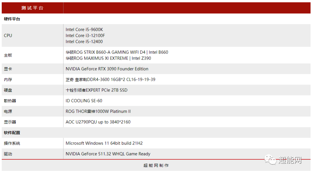Select the EXPERT PCIe 2TB SSD value
The image size is (312, 174).
coord(96,90)
